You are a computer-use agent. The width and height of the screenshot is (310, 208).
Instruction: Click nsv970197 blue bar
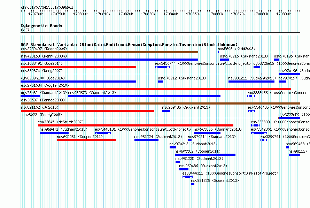coord(282,82)
